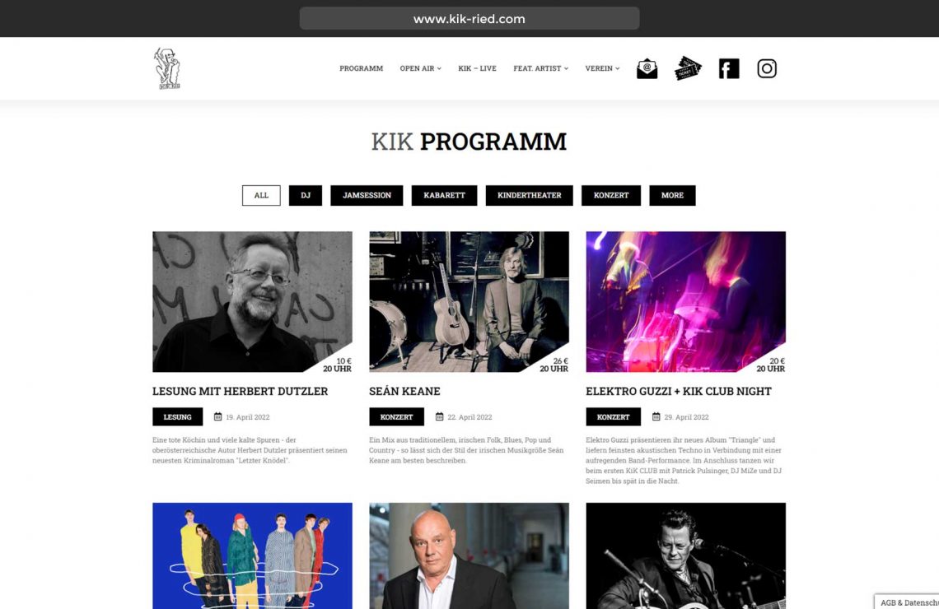Click the tickets icon in the header

pyautogui.click(x=688, y=68)
